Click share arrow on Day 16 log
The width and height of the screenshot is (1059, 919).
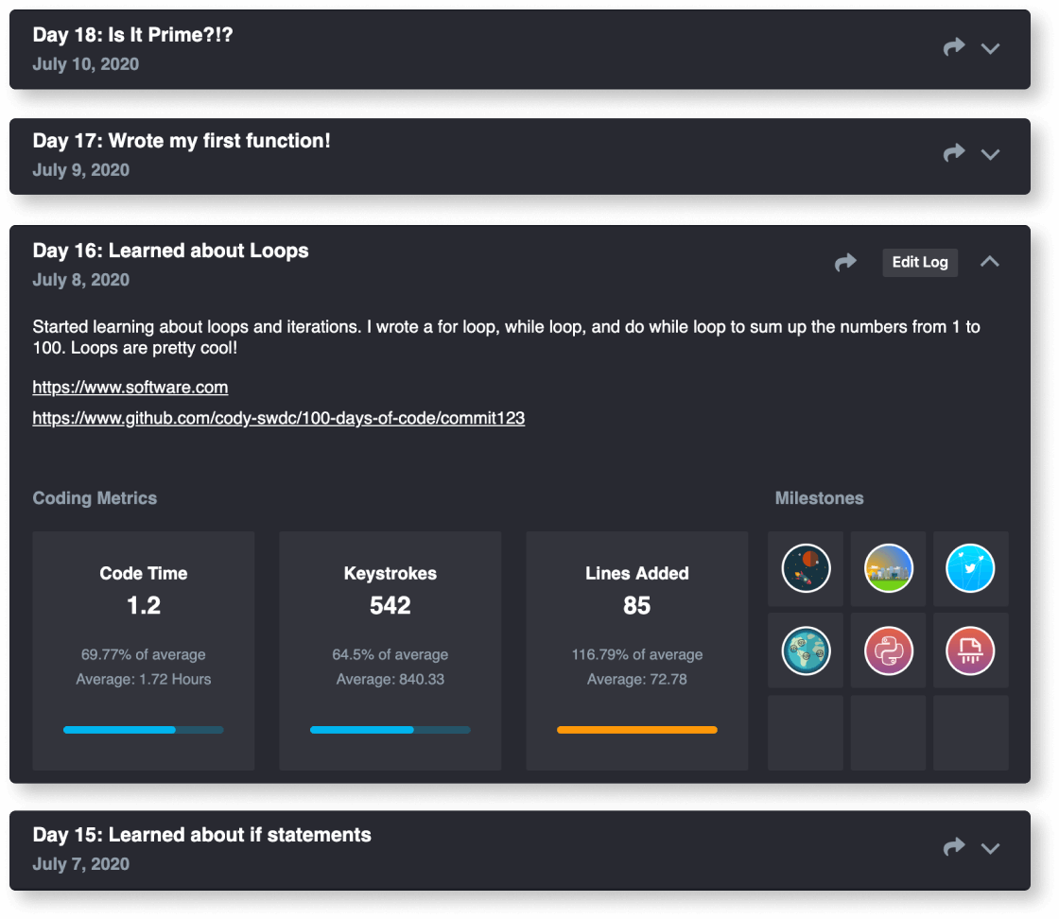(845, 262)
